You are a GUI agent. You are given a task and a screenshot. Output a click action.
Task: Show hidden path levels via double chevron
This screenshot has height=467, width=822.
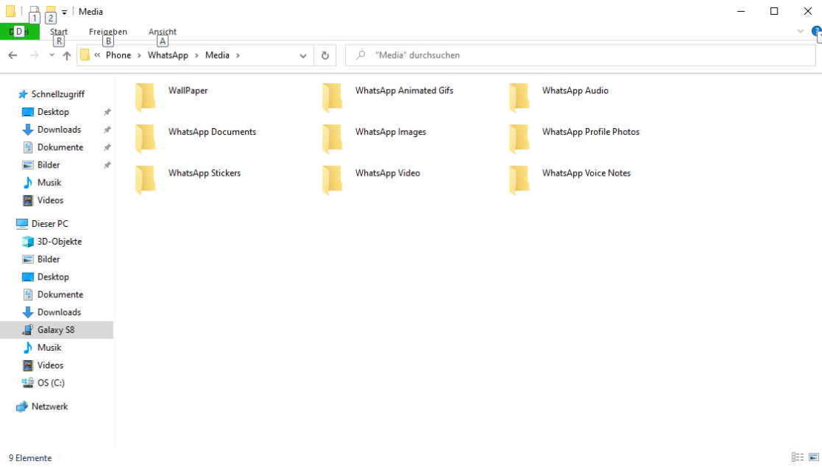click(97, 55)
